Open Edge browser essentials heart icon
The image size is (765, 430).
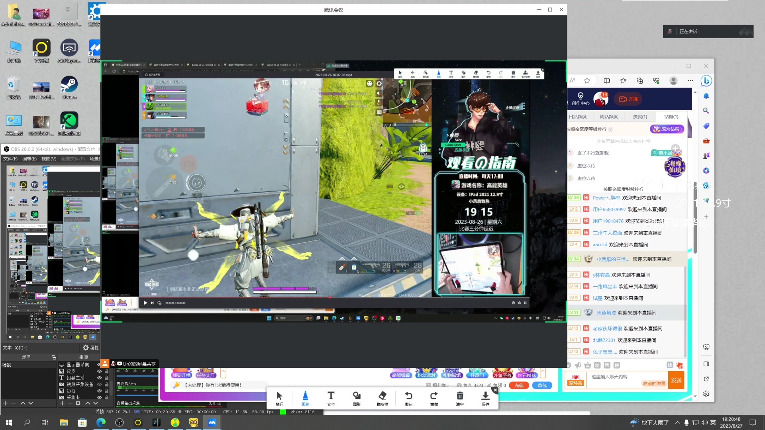(x=656, y=81)
